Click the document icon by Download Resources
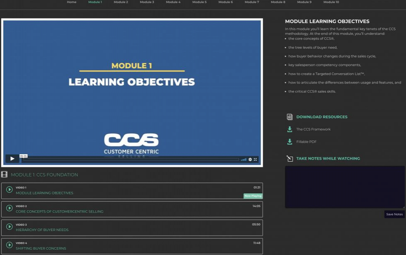 coord(290,117)
